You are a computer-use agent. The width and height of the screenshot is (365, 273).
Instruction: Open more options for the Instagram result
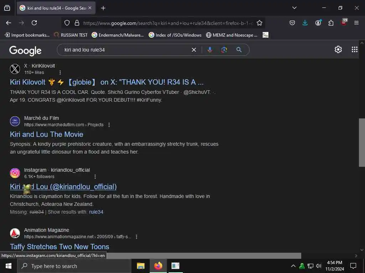point(95,177)
